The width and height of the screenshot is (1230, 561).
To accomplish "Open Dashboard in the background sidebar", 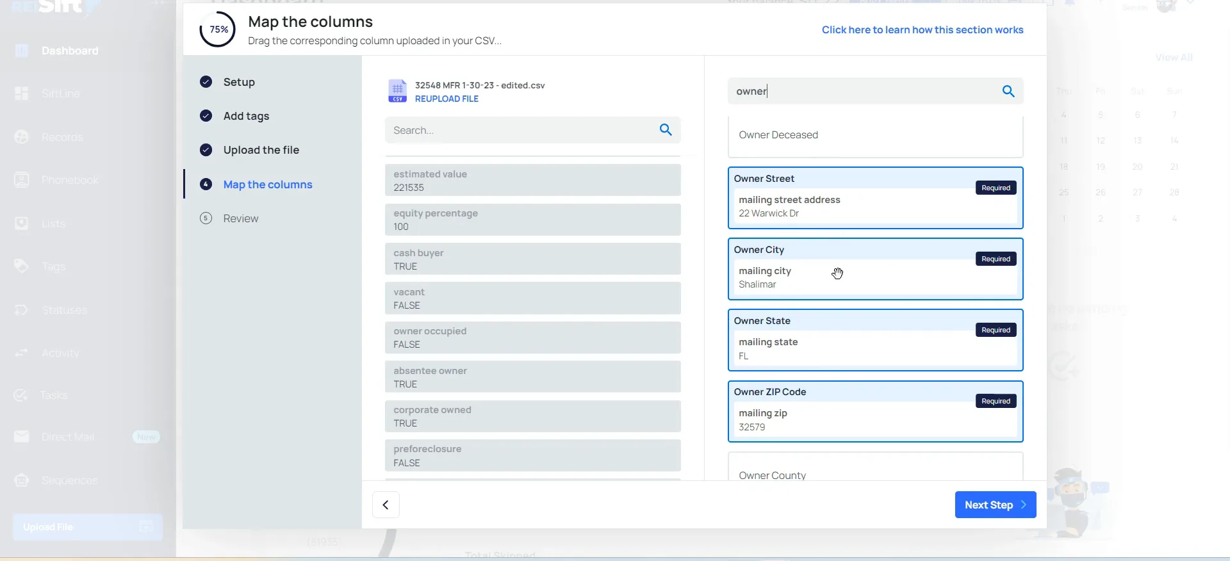I will [x=70, y=51].
